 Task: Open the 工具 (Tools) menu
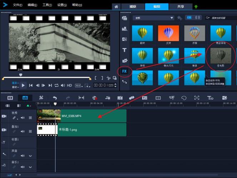47,5
